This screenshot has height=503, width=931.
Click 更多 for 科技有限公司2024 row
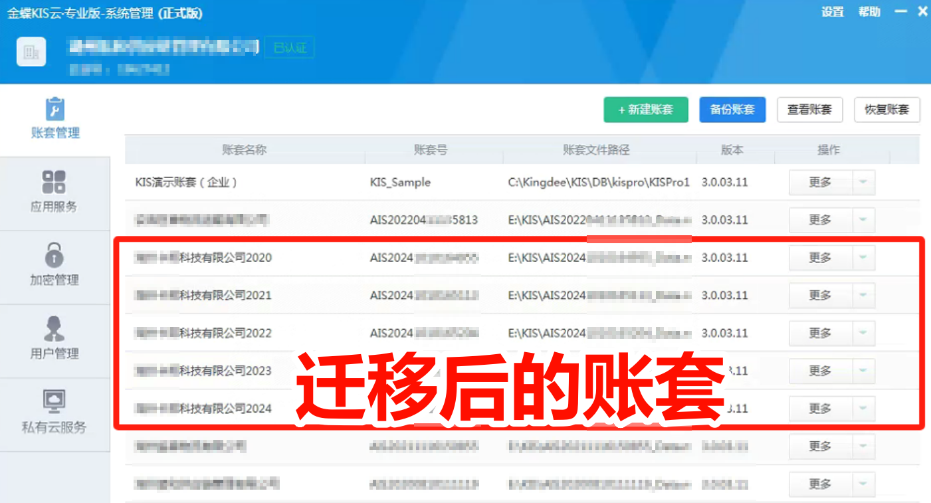tap(820, 409)
